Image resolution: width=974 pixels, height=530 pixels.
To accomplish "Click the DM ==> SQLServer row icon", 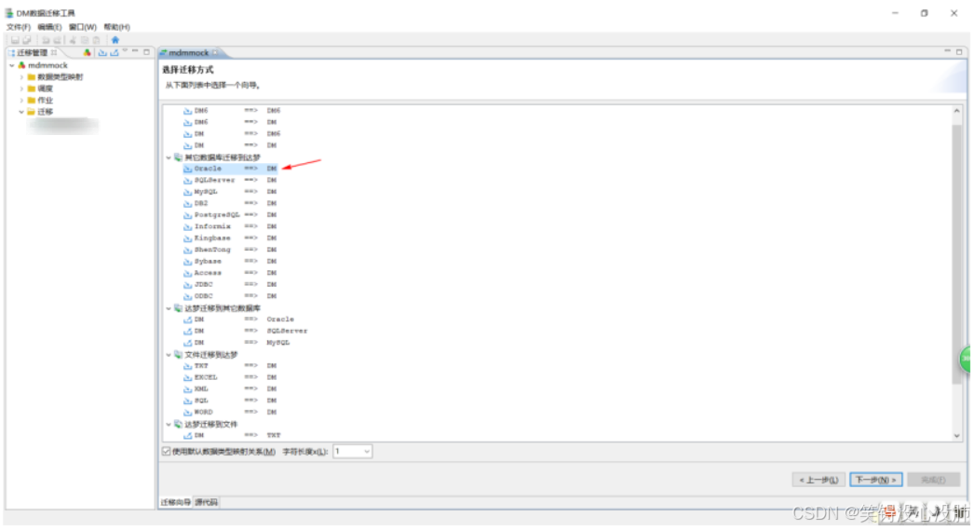I will [x=187, y=332].
